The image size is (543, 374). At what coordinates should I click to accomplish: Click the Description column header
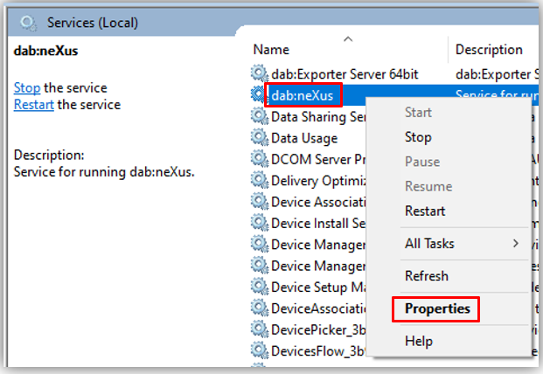point(489,50)
